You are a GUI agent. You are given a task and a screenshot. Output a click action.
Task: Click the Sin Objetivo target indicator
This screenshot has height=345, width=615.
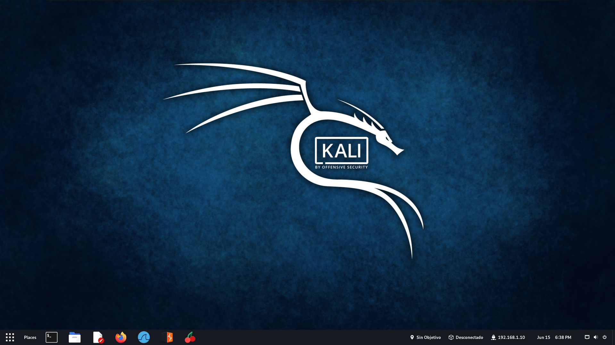(x=425, y=337)
